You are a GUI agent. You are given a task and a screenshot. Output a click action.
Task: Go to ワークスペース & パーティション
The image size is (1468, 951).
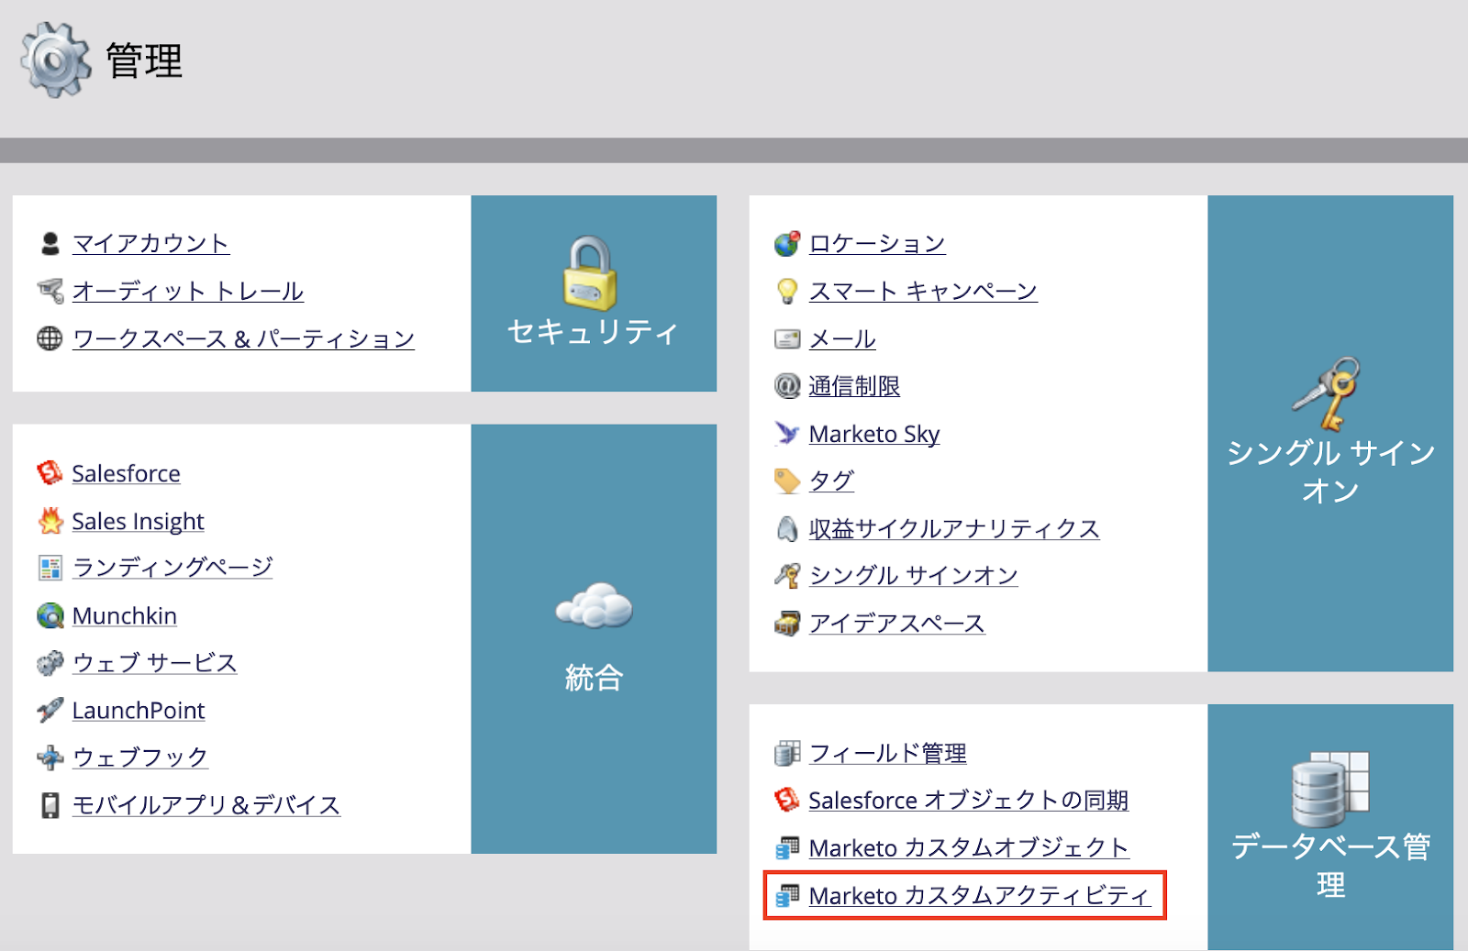point(243,338)
